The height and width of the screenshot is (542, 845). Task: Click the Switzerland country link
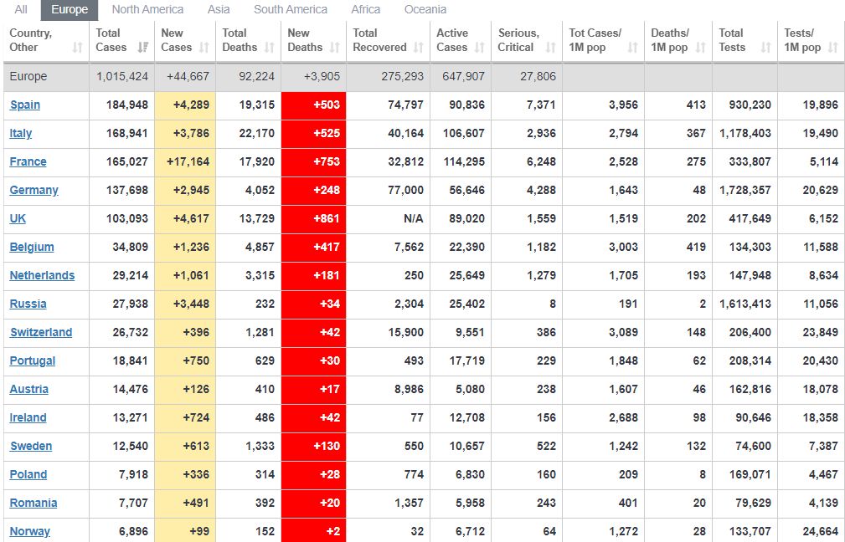pyautogui.click(x=41, y=333)
